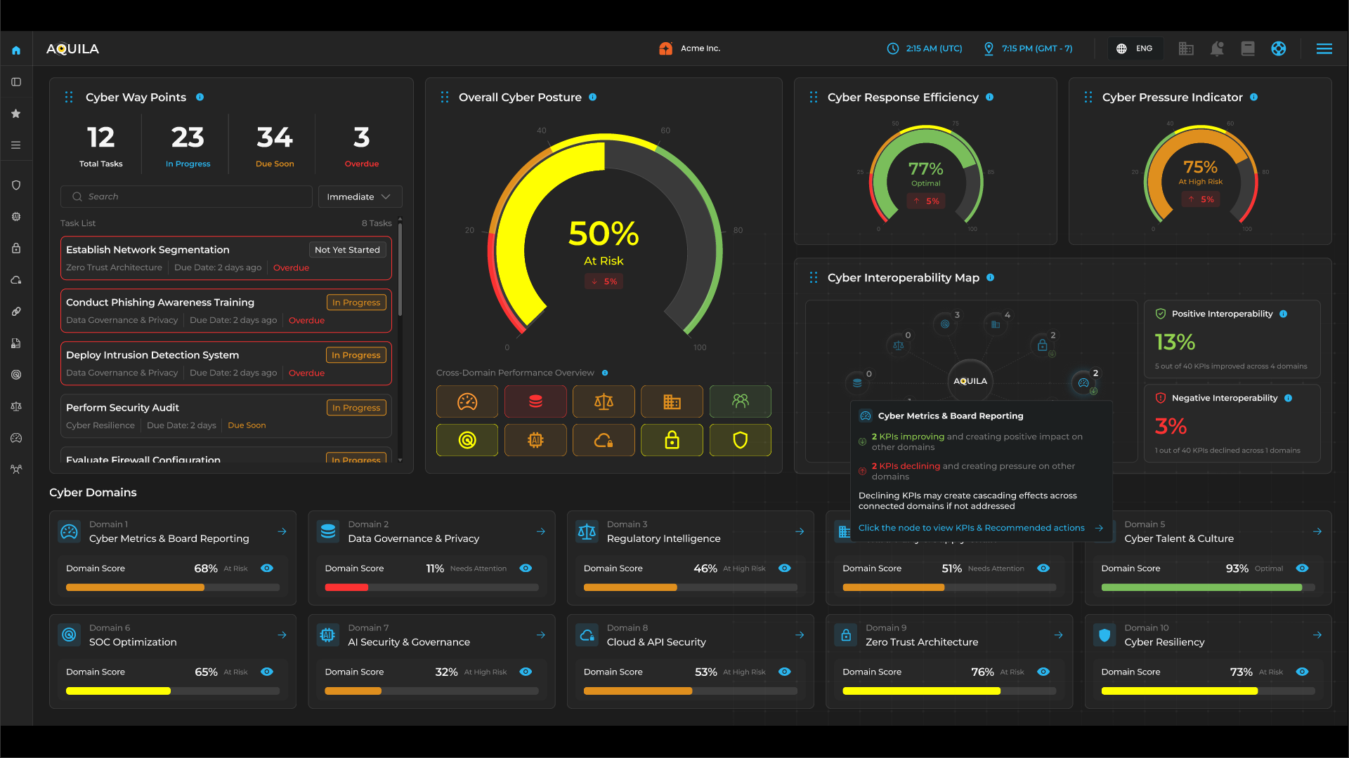The image size is (1349, 758).
Task: Toggle eye icon for Data Governance & Privacy score
Action: coord(526,568)
